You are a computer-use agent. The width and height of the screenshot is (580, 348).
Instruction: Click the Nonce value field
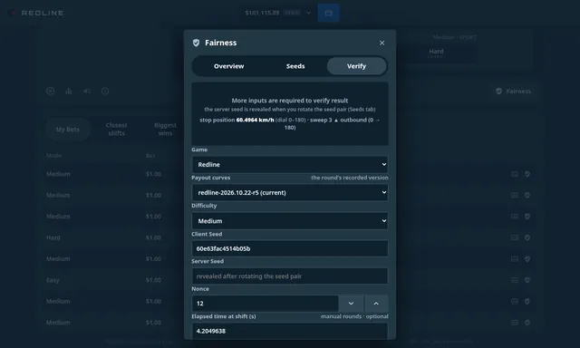point(265,304)
